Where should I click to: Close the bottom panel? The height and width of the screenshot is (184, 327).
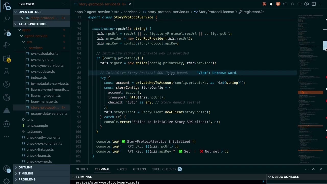[321, 169]
